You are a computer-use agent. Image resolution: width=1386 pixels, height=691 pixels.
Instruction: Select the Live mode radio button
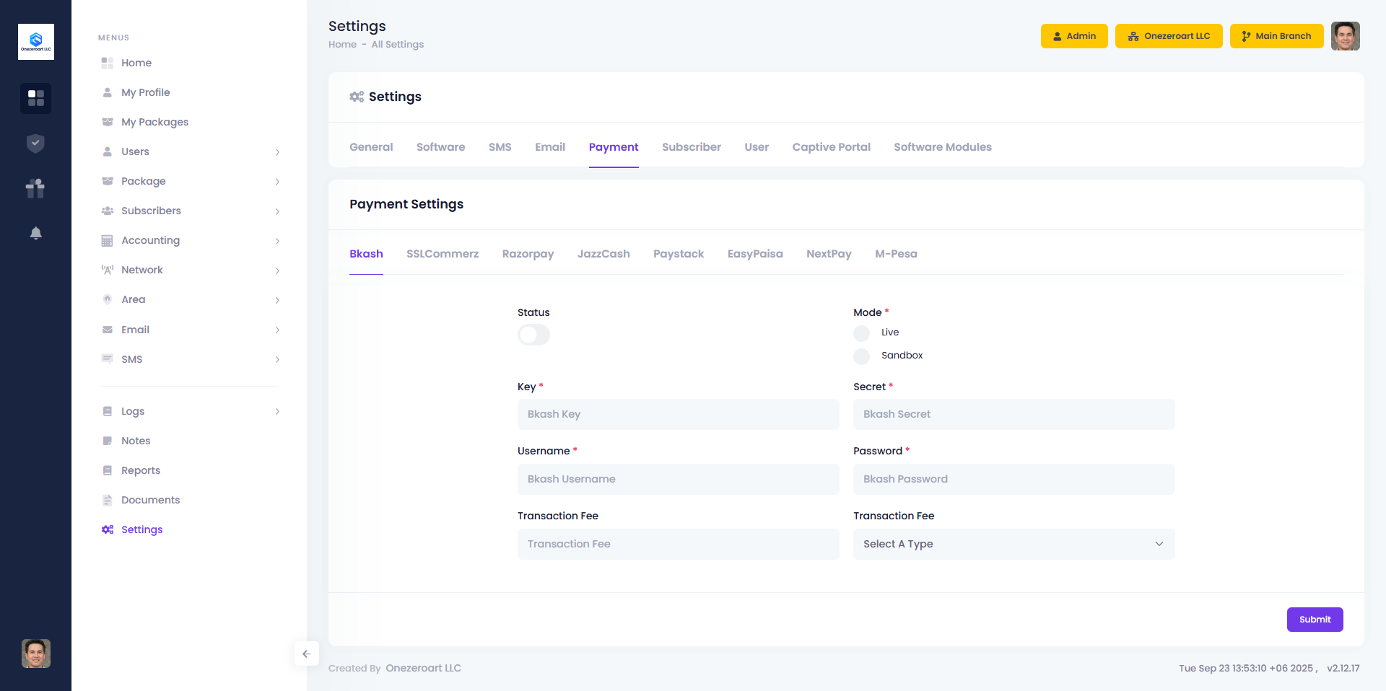861,333
